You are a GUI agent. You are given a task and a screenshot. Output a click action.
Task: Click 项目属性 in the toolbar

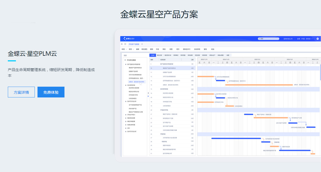point(144,49)
